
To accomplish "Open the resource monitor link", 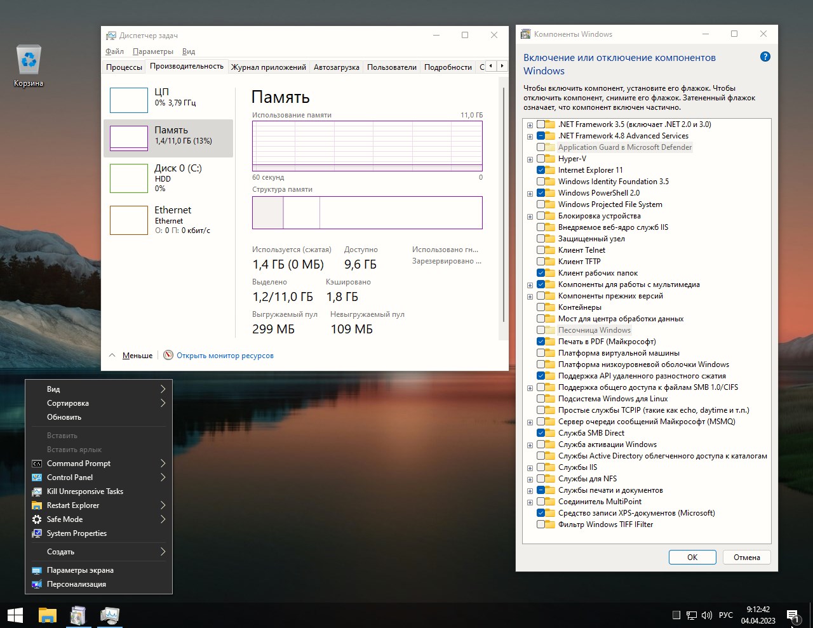I will click(225, 356).
